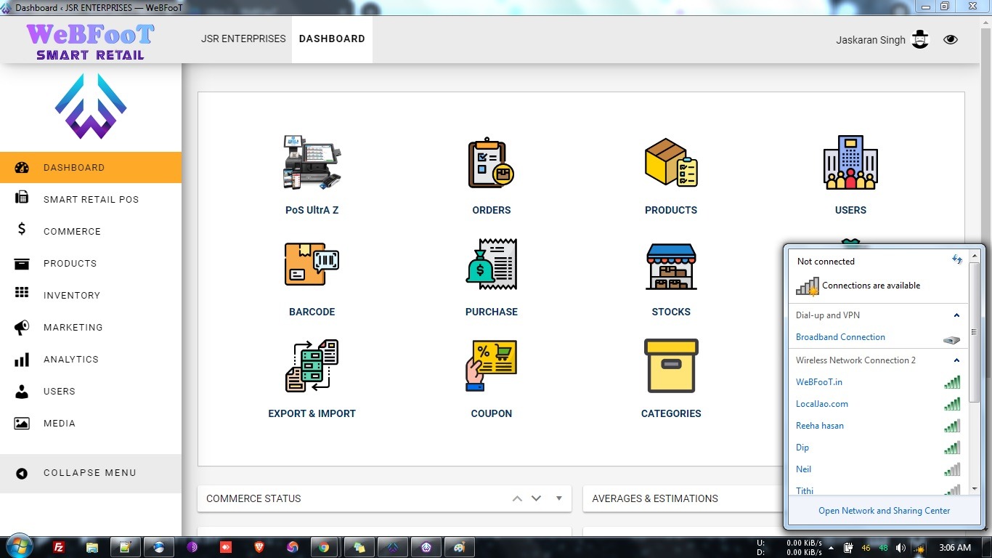Click the PoS UltrA Z register icon
Image resolution: width=992 pixels, height=558 pixels.
click(x=312, y=162)
